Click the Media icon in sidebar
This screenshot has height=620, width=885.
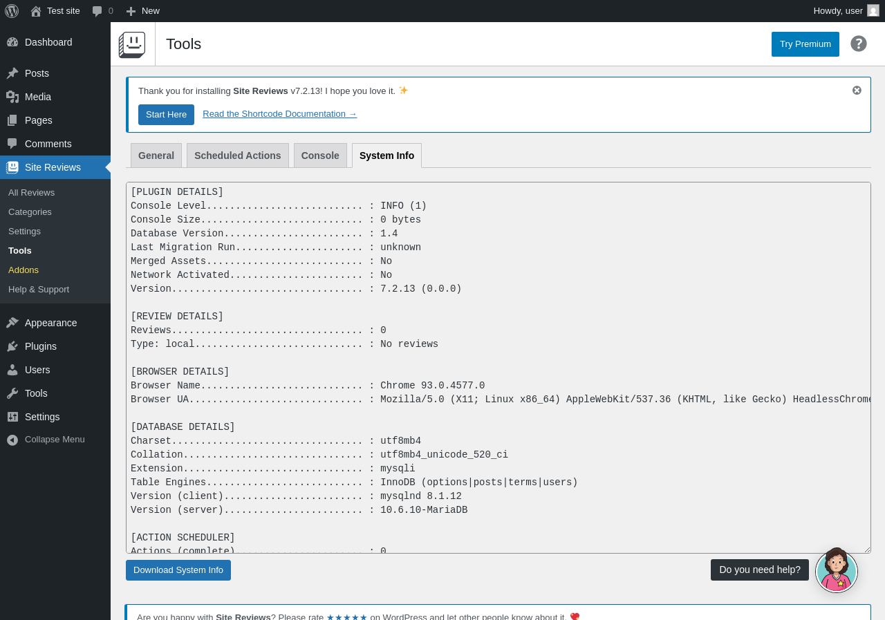[12, 97]
